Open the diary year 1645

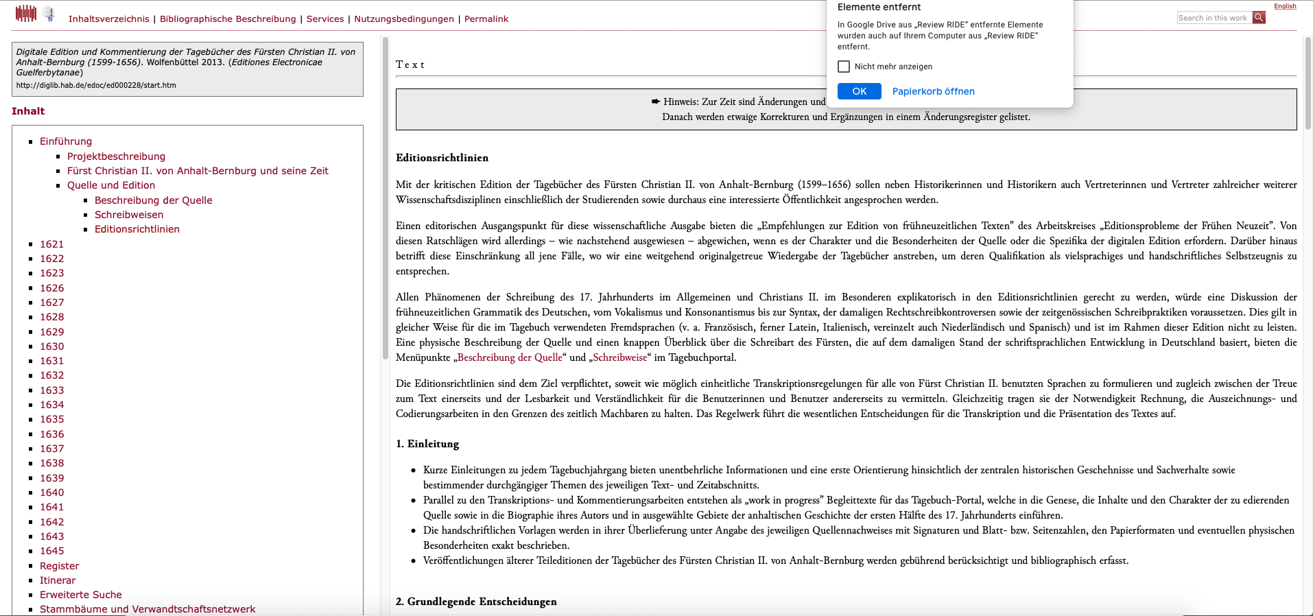51,551
